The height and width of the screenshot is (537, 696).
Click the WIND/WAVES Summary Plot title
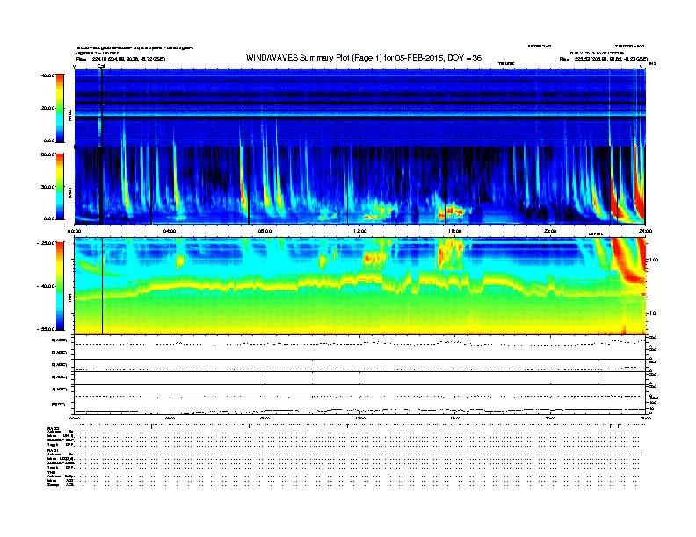[x=364, y=58]
